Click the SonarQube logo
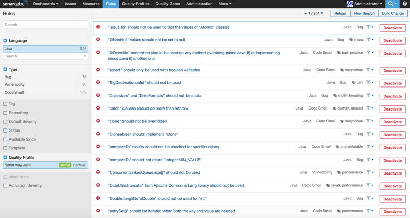410x218 pixels. [x=15, y=4]
